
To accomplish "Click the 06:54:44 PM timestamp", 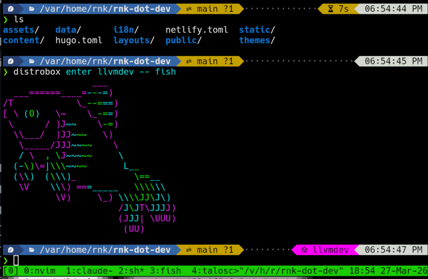I will 393,9.
